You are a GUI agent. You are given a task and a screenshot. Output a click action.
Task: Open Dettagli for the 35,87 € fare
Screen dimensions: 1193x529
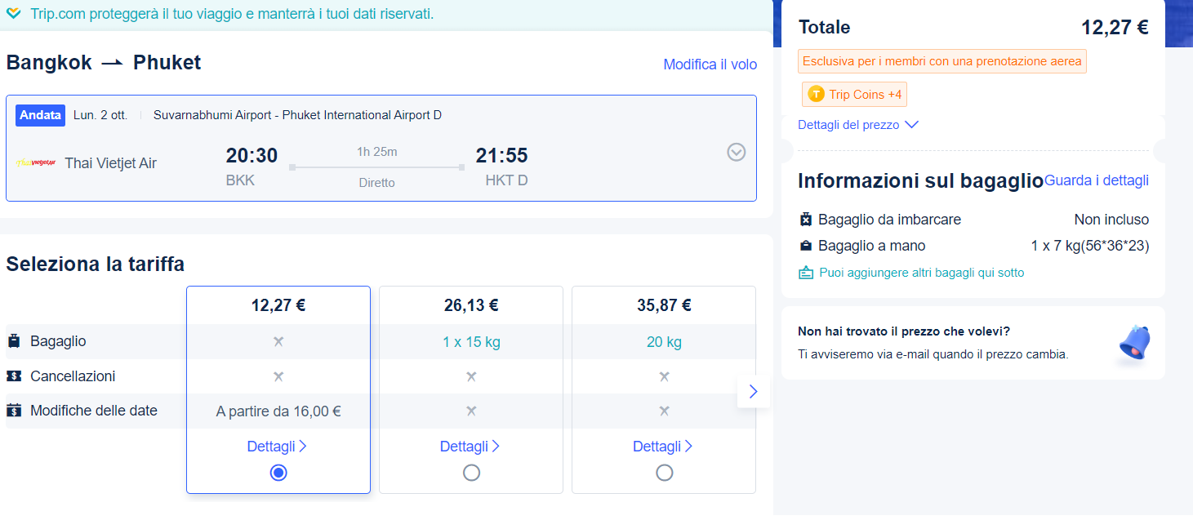(662, 447)
